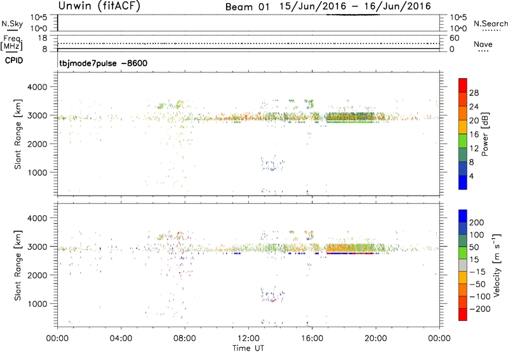Click the 'Time UT' axis title
508x352 pixels.
click(248, 348)
